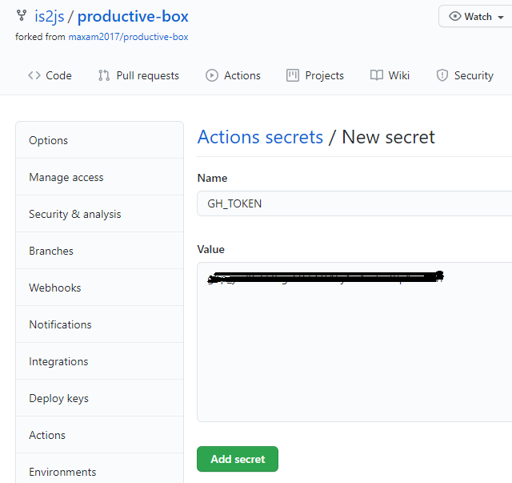The image size is (512, 483).
Task: Click the Security shield icon
Action: coord(442,75)
